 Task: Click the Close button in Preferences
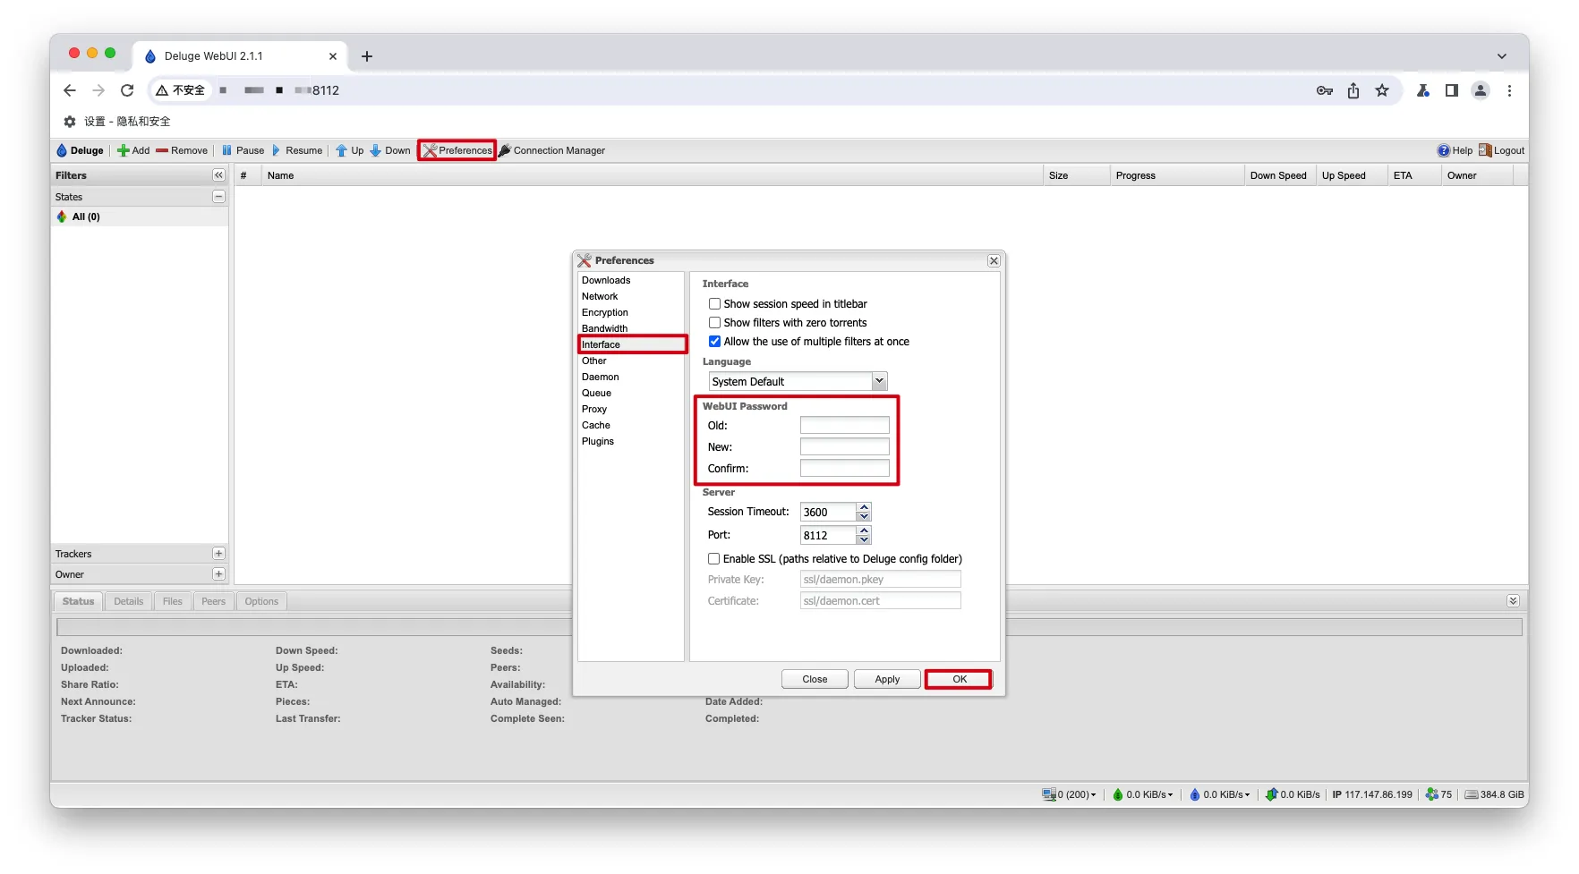(815, 679)
